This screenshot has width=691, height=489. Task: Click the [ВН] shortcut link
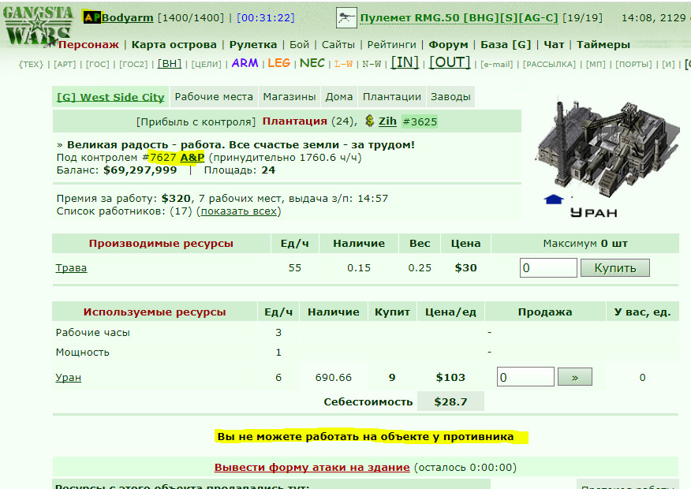[170, 63]
